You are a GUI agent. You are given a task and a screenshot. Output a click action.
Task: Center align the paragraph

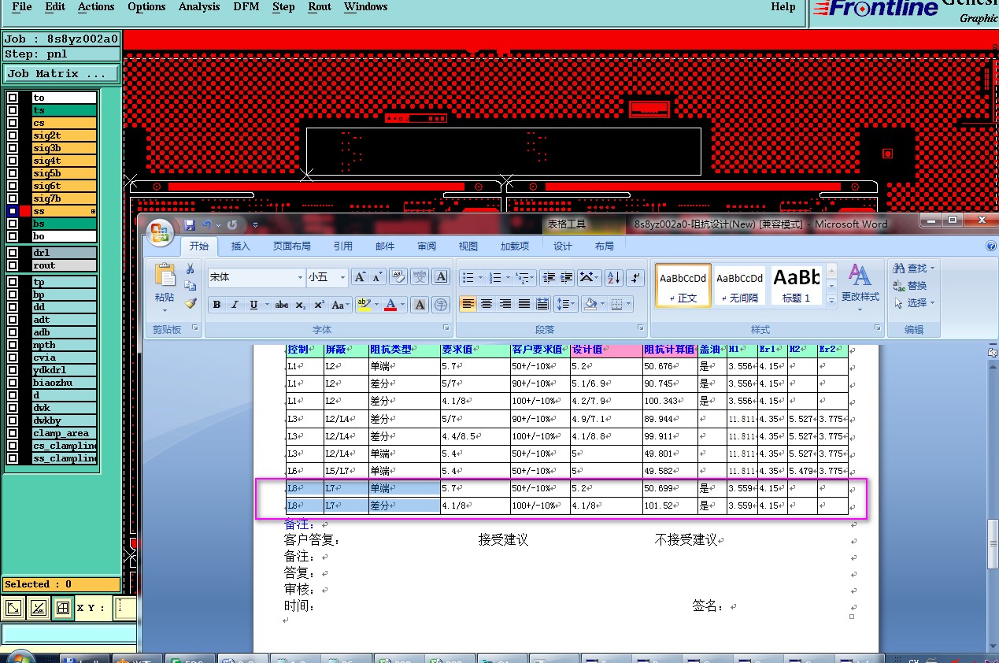coord(487,304)
